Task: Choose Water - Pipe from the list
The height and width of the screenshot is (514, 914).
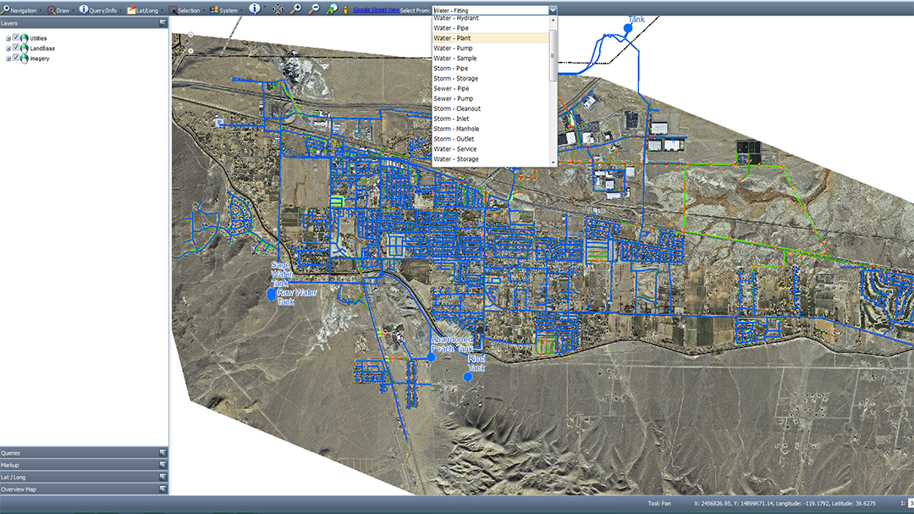Action: coord(490,28)
